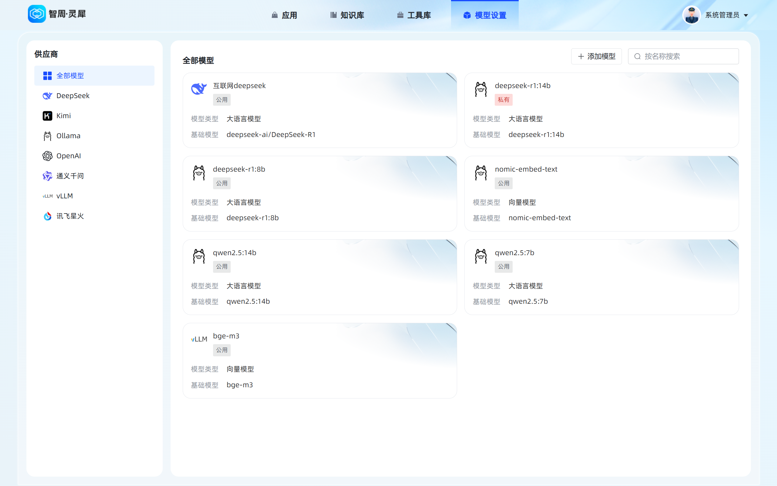Click the 公用 tag on 互联网deepseek
Image resolution: width=777 pixels, height=486 pixels.
pyautogui.click(x=222, y=100)
